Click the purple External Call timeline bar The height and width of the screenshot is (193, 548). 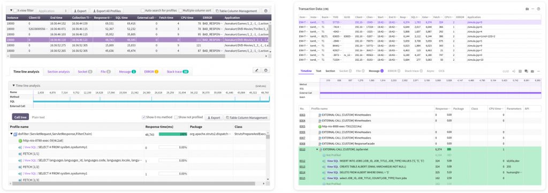tap(430, 93)
